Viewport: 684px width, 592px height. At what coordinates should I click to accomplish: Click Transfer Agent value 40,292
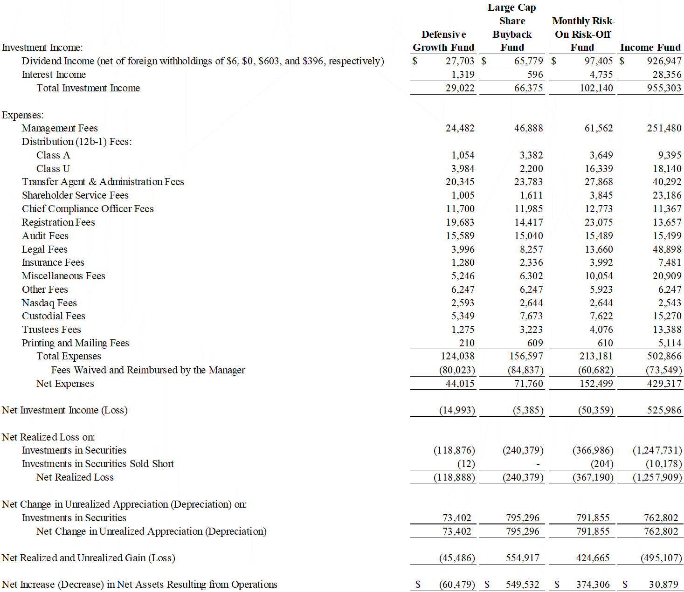pos(667,182)
